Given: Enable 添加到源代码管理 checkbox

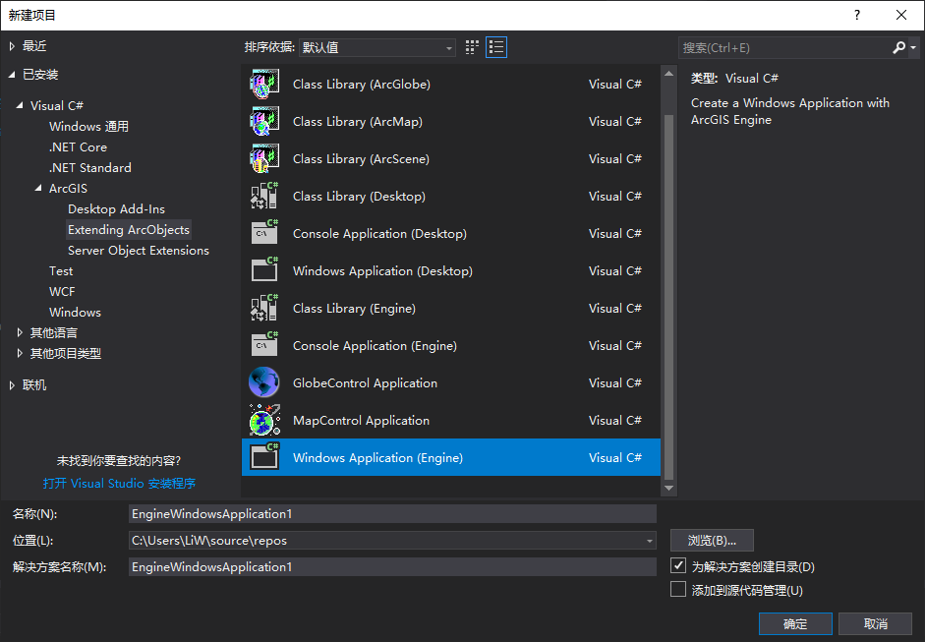Looking at the screenshot, I should 678,589.
